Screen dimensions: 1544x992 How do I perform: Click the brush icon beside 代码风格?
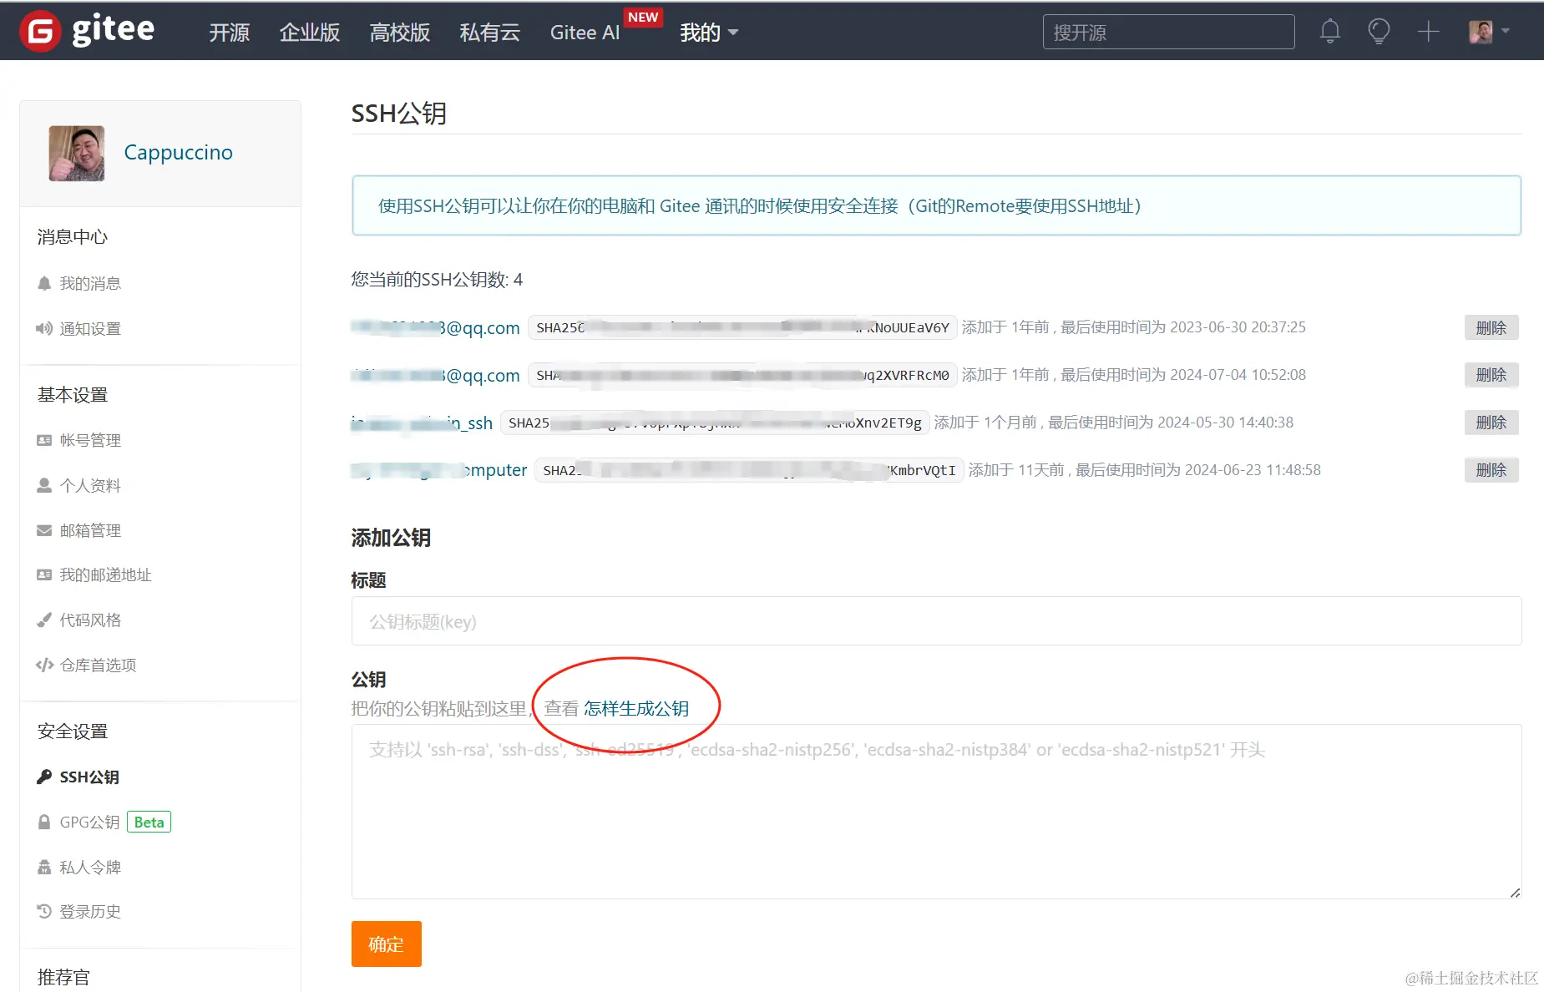click(x=44, y=620)
